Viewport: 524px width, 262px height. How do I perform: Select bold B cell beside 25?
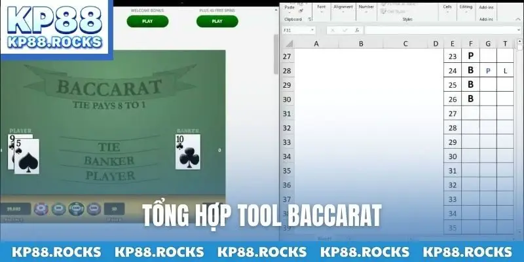tap(470, 84)
